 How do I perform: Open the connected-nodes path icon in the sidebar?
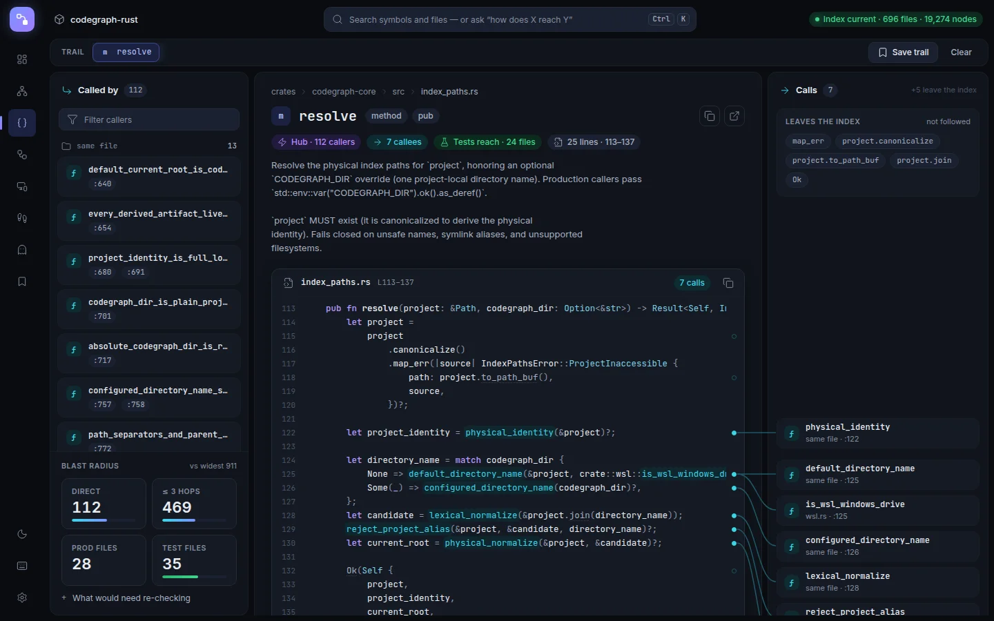22,155
